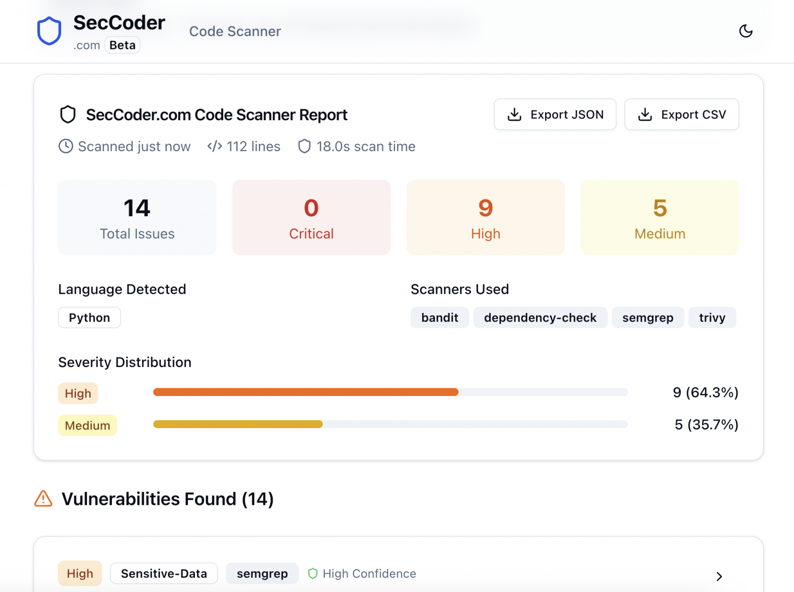Click the SecCoder shield logo

point(49,31)
